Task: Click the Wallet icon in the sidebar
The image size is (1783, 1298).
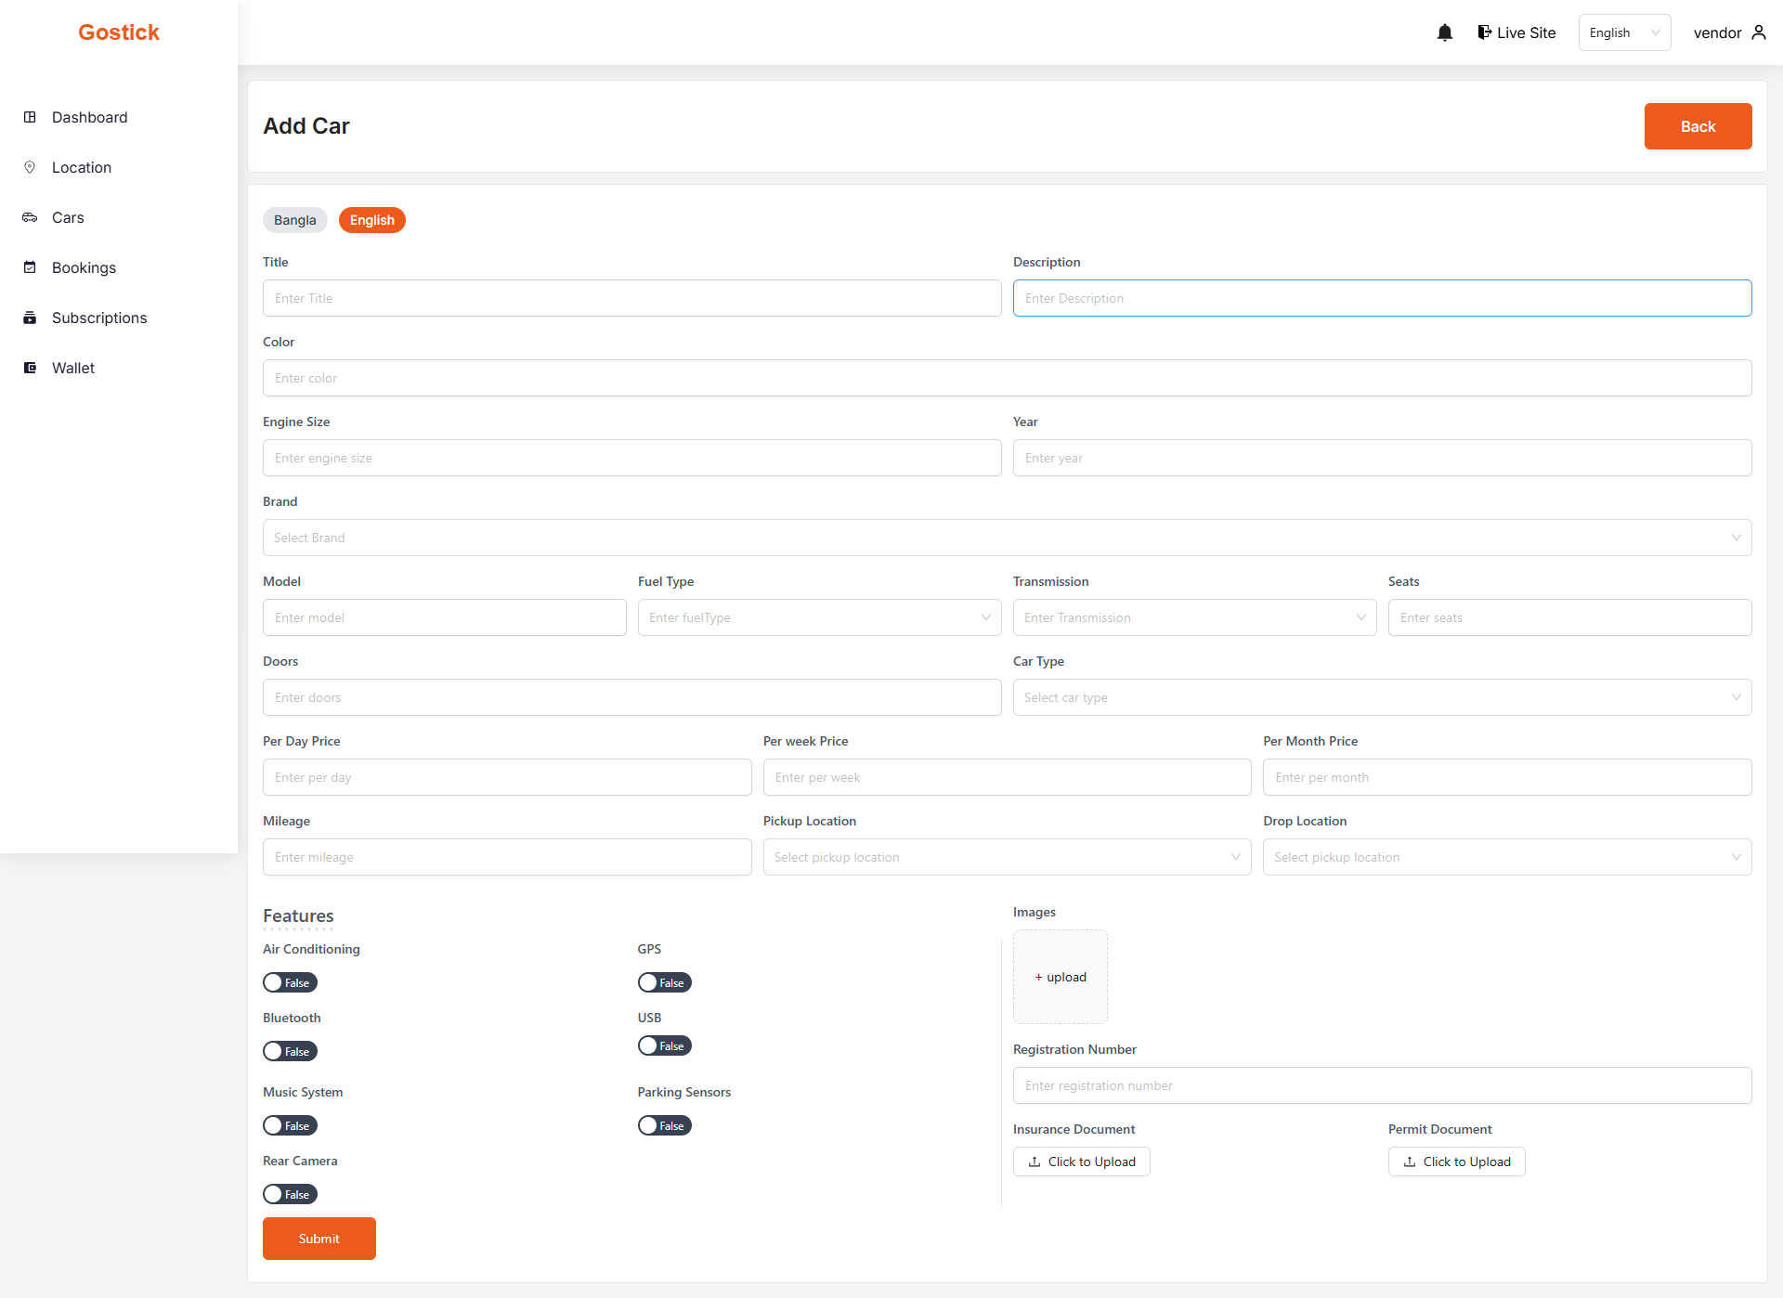Action: coord(30,368)
